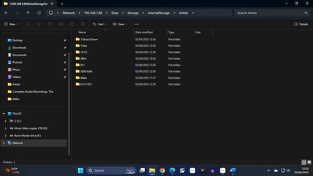
Task: Switch to details list view icon
Action: [304, 162]
